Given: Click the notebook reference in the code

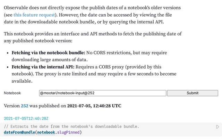Looking at the screenshot, I should (46, 132).
